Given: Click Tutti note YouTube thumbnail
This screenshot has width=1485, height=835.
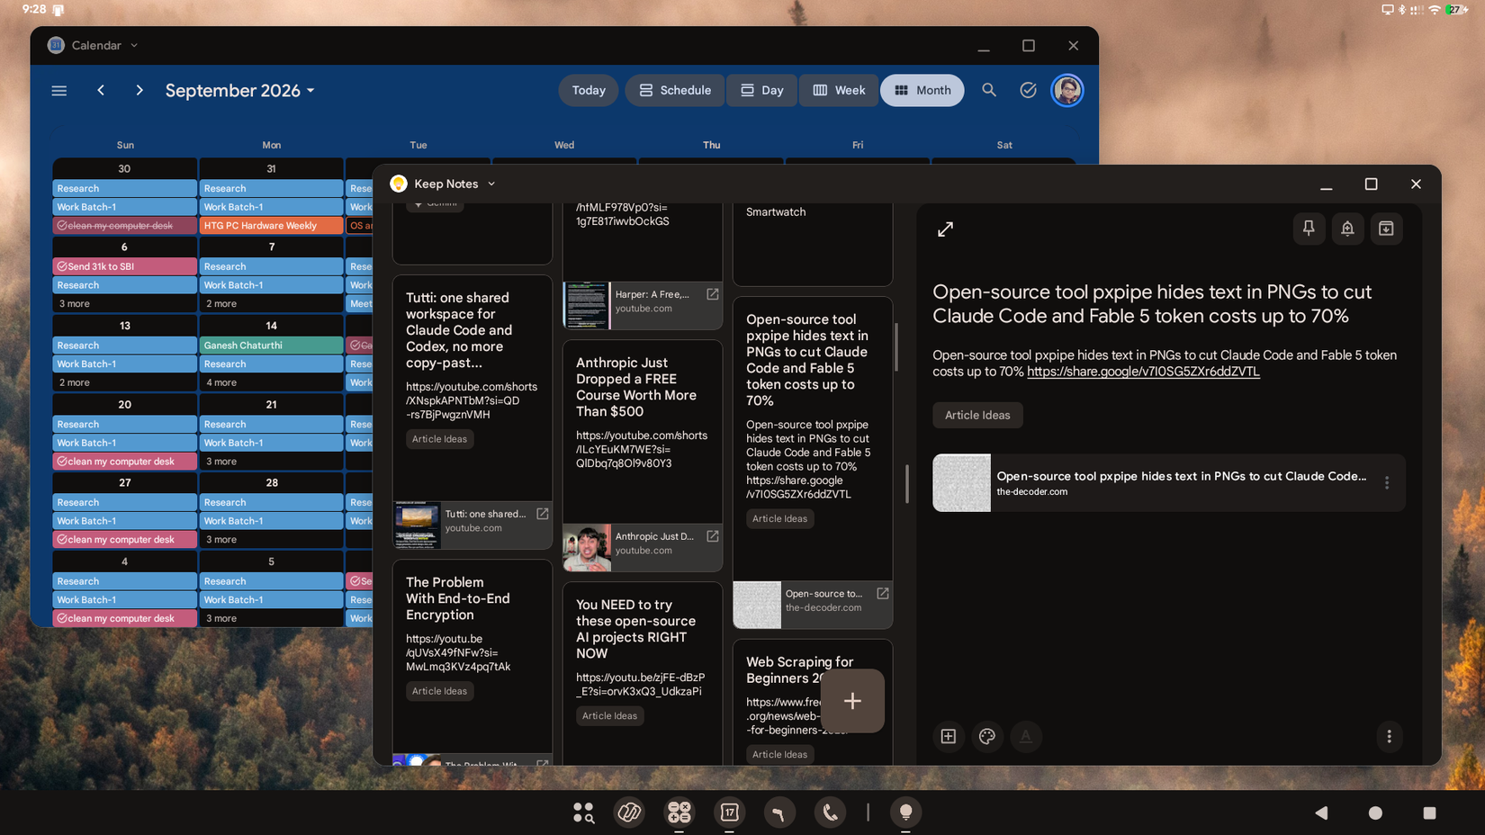Looking at the screenshot, I should point(417,525).
